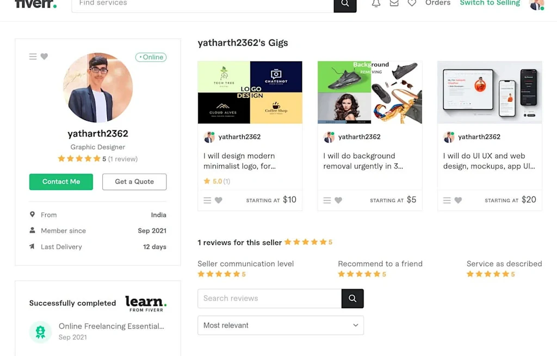
Task: Click the UI UX gig thumbnail image
Action: pyautogui.click(x=489, y=92)
